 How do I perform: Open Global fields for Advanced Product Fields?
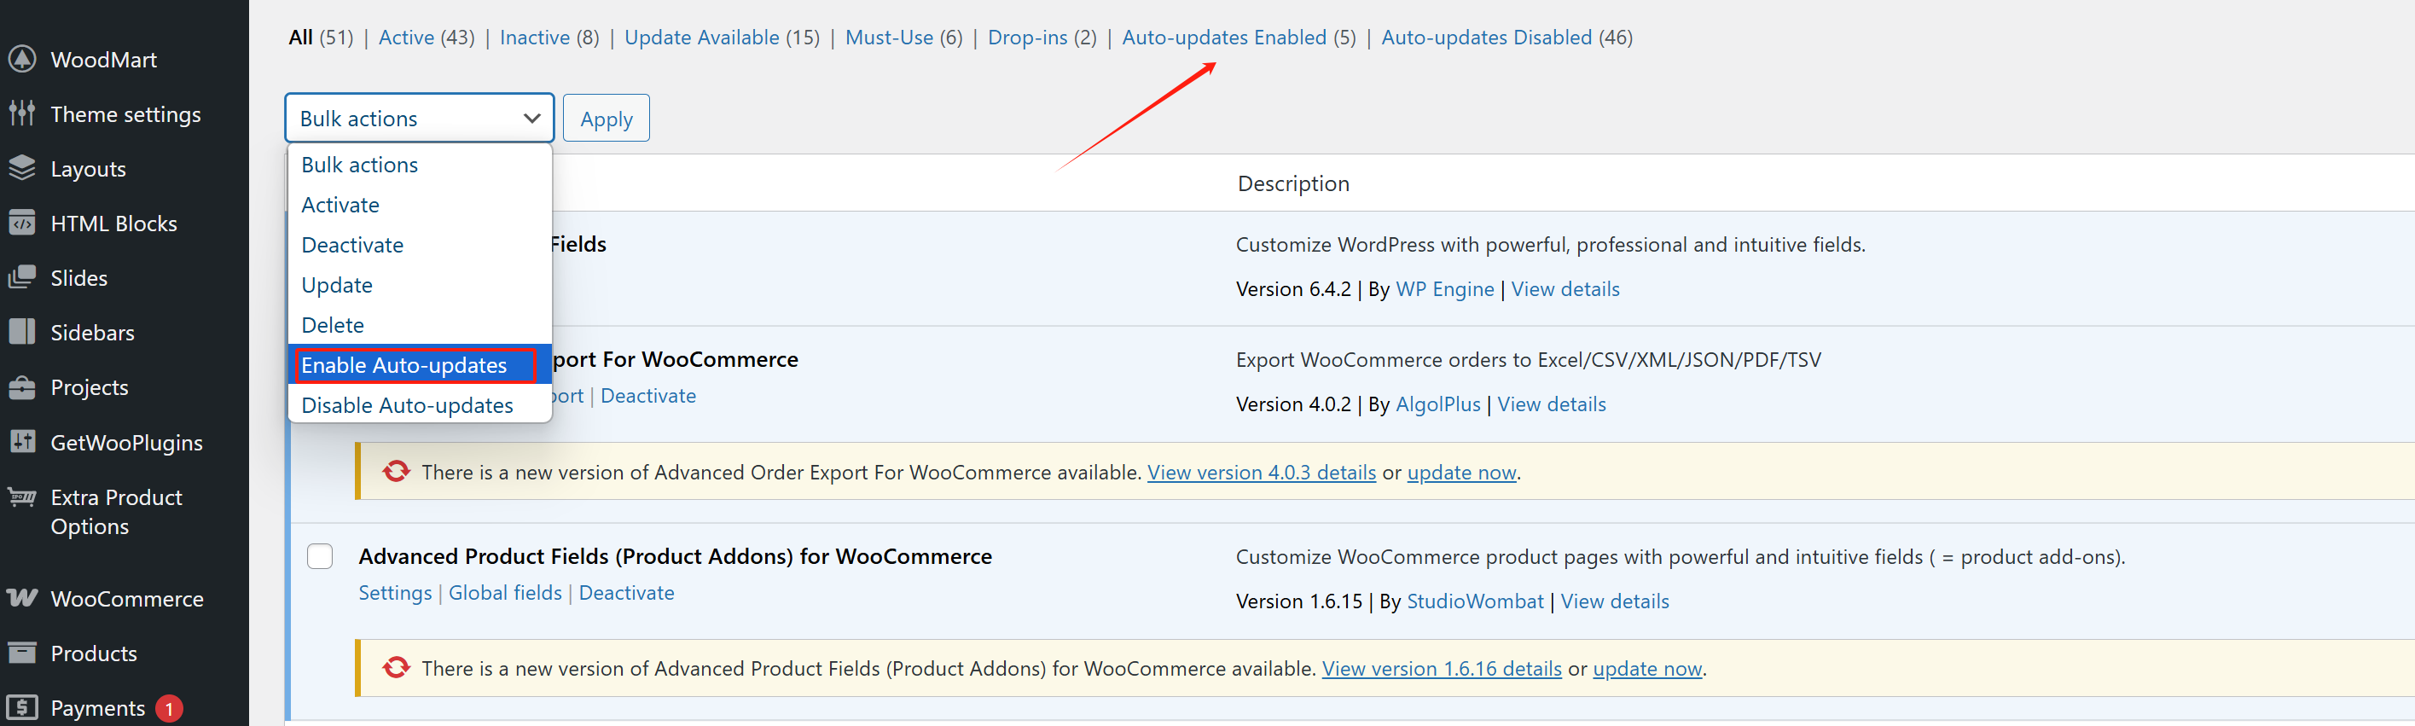tap(504, 593)
